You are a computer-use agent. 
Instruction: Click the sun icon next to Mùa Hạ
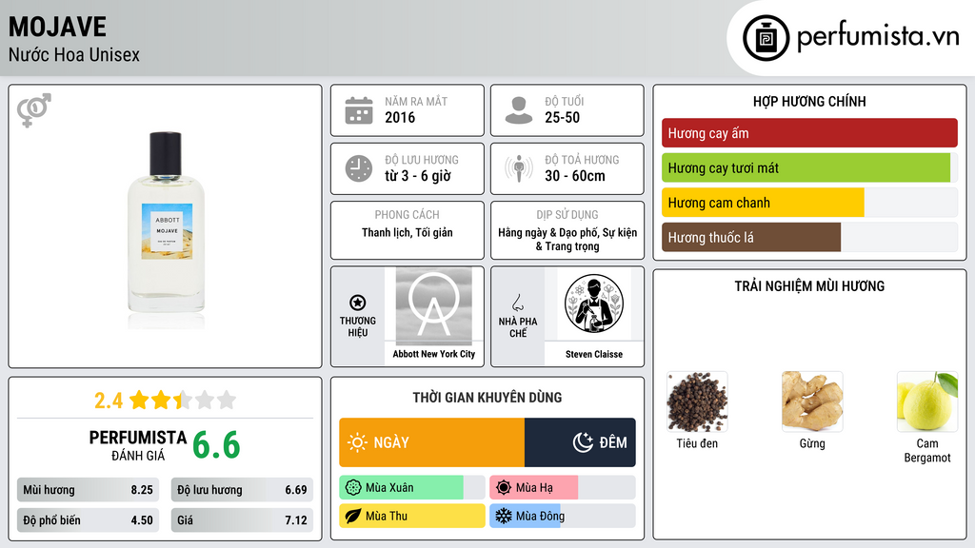[x=504, y=488]
